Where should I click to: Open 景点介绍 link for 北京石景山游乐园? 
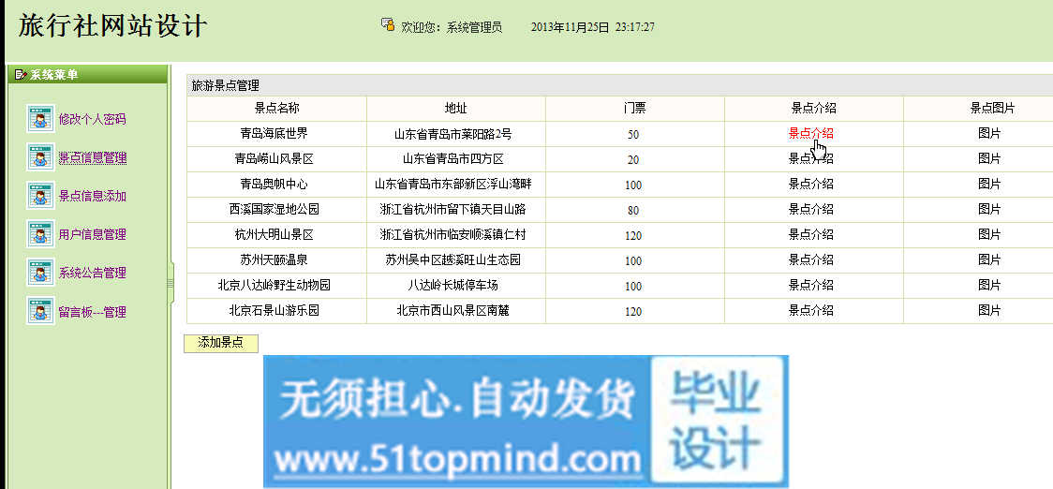(x=811, y=311)
